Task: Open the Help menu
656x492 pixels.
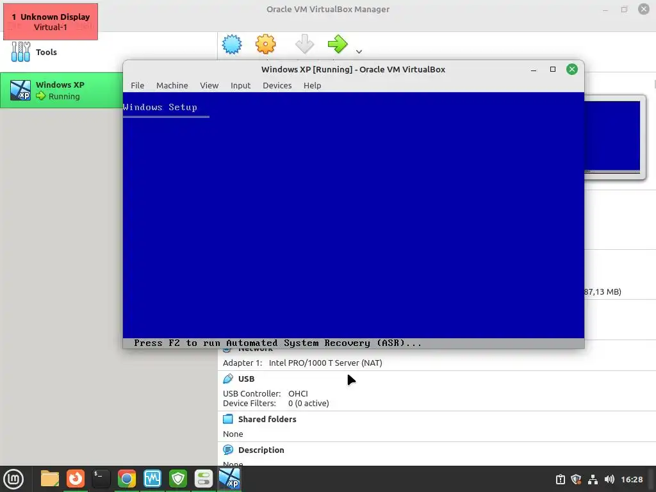Action: pyautogui.click(x=312, y=85)
